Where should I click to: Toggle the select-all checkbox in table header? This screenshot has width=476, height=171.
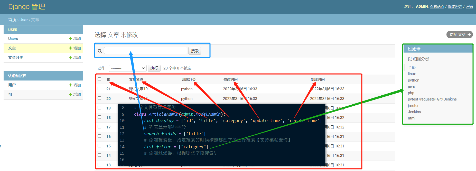pyautogui.click(x=99, y=79)
